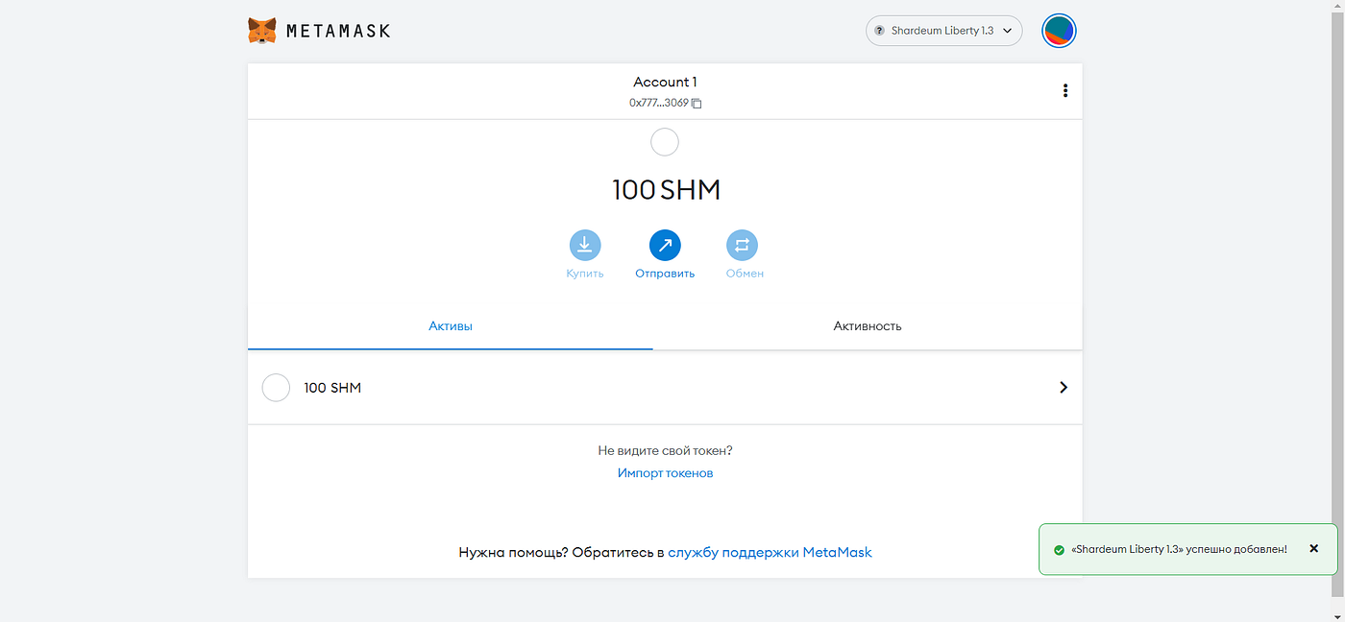The height and width of the screenshot is (622, 1345).
Task: Click the Купить label
Action: coord(585,274)
